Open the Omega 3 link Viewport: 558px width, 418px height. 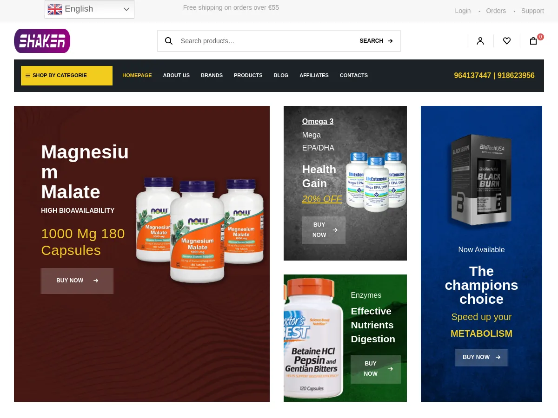pyautogui.click(x=318, y=121)
